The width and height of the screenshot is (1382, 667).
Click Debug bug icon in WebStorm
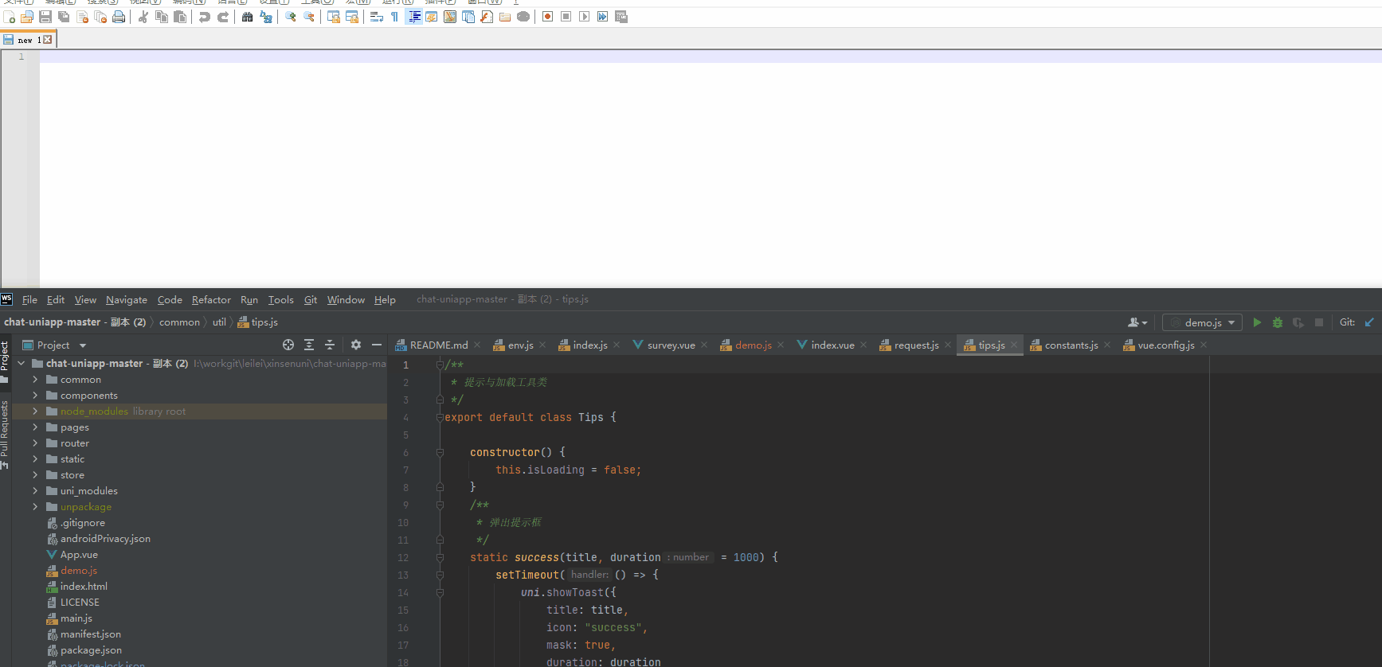[x=1278, y=322]
